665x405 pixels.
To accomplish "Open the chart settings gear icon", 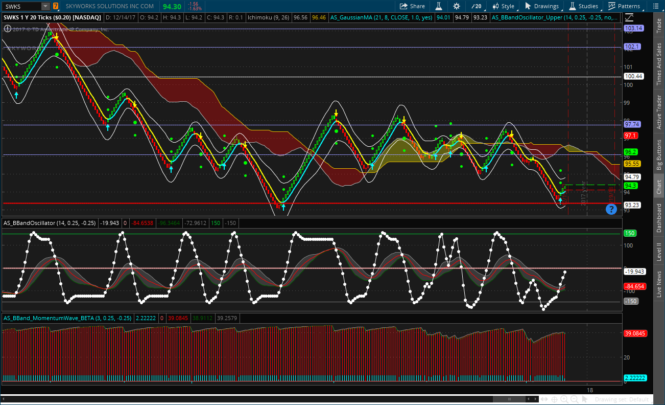I will 456,6.
